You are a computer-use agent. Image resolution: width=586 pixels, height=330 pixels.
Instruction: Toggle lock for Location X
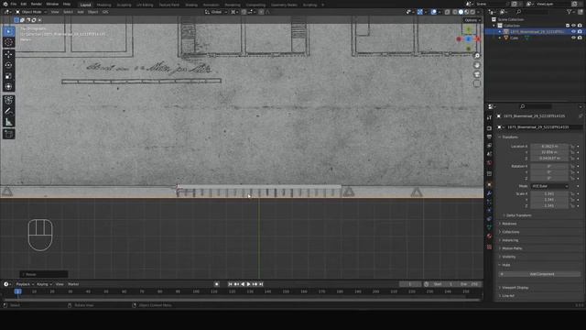(x=572, y=147)
